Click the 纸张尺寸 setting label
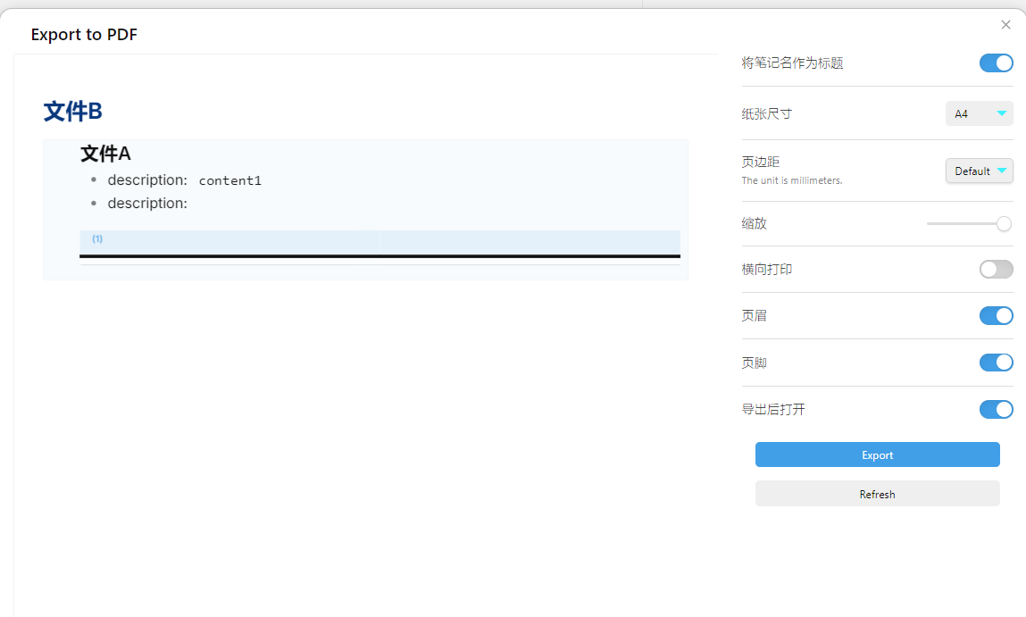This screenshot has height=617, width=1026. click(766, 114)
